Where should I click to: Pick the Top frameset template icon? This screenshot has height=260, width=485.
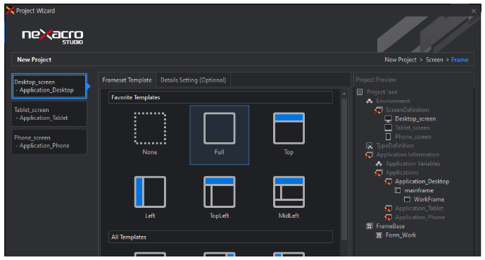[x=289, y=128]
